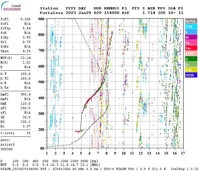
Task: Click the M(D) value 2.82
Action: click(26, 62)
